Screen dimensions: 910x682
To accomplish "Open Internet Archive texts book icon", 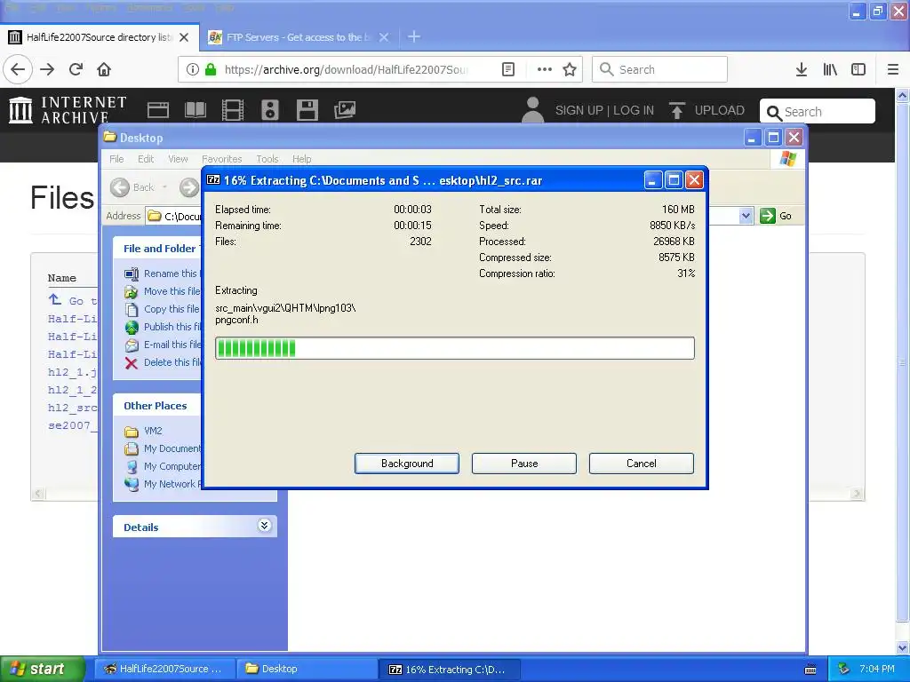I will click(x=195, y=109).
